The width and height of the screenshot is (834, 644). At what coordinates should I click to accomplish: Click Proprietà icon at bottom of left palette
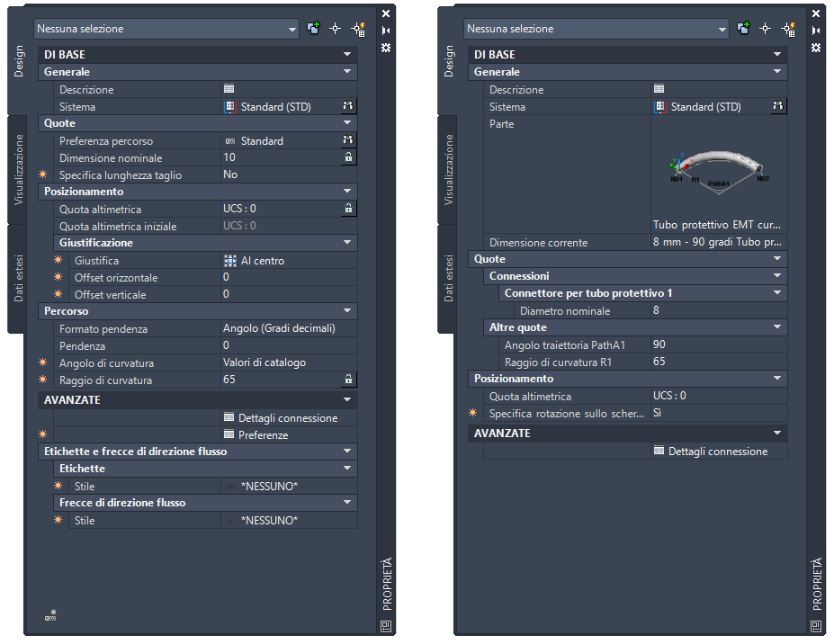386,626
